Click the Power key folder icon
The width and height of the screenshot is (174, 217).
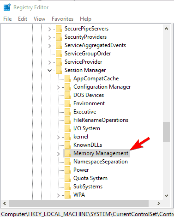(67, 170)
